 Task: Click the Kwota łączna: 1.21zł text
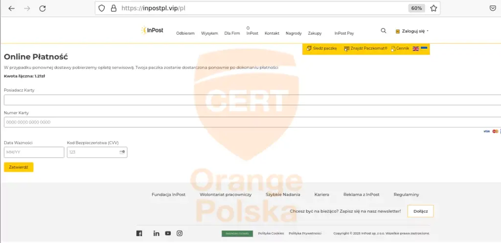click(24, 76)
